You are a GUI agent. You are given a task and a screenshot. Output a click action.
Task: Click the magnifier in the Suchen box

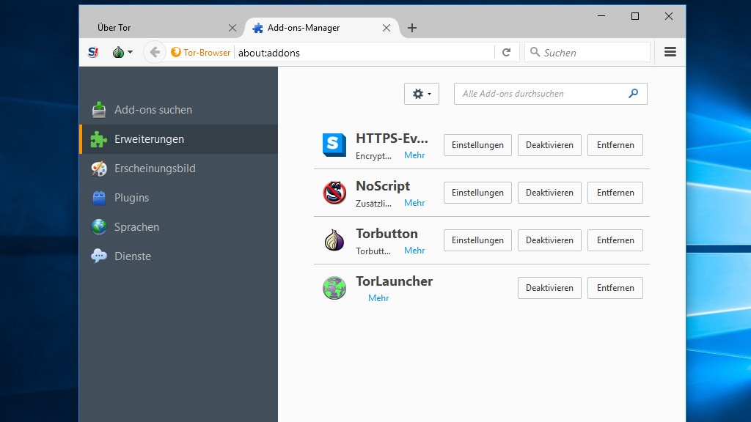click(535, 52)
